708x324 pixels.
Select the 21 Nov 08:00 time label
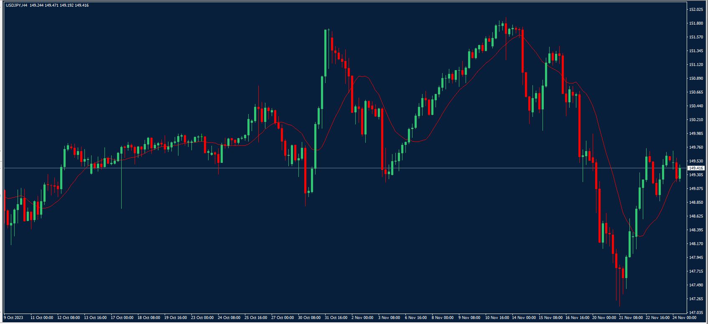[x=631, y=318]
